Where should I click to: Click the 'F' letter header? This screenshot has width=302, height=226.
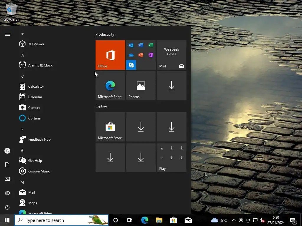click(22, 129)
